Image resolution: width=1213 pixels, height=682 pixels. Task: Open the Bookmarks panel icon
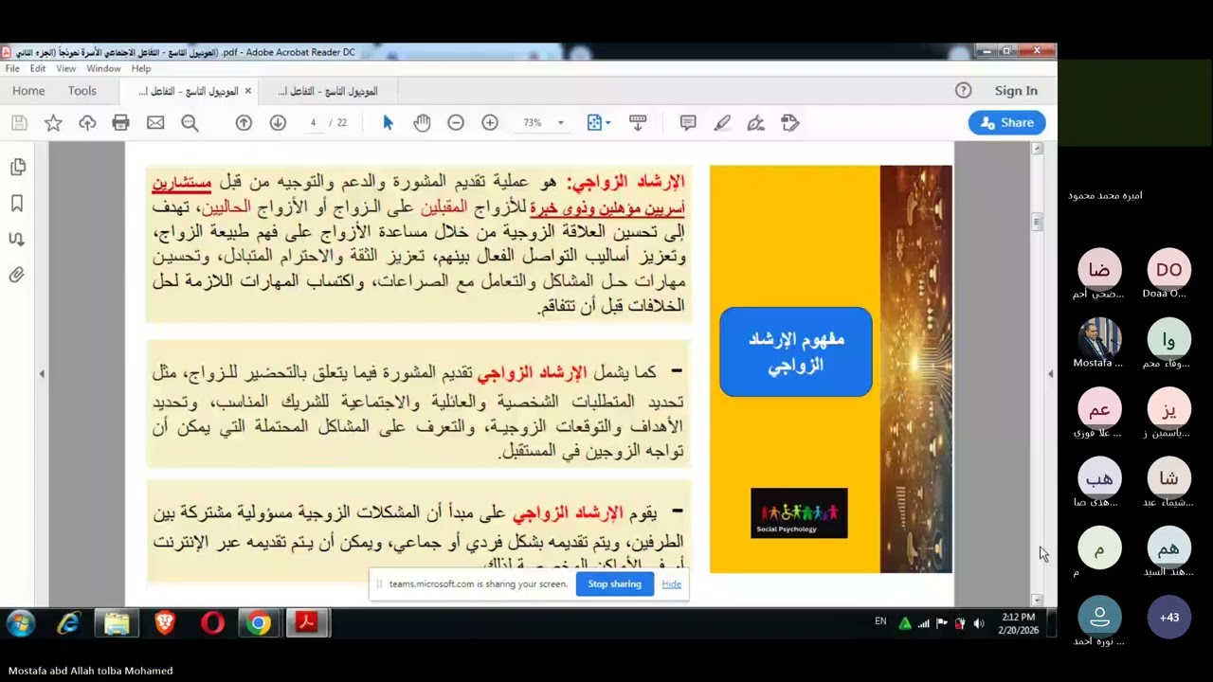pos(17,204)
